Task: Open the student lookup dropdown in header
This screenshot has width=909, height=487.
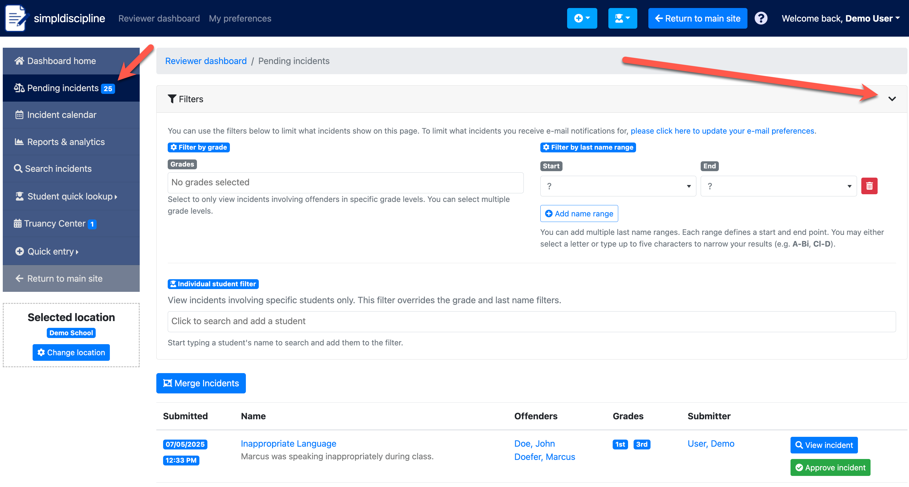Action: [x=622, y=18]
